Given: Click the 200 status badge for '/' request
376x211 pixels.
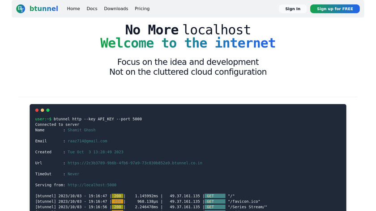Looking at the screenshot, I should (x=117, y=196).
